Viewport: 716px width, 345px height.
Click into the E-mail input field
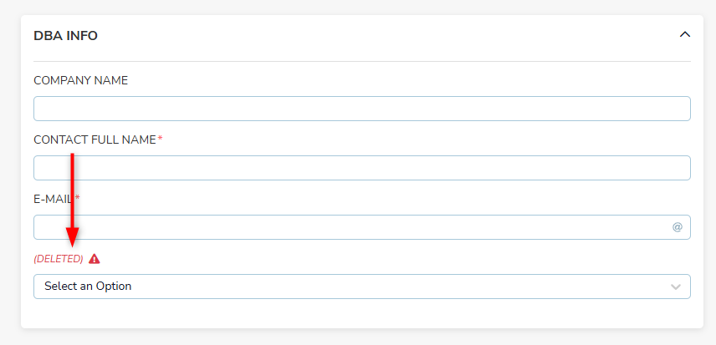coord(351,227)
